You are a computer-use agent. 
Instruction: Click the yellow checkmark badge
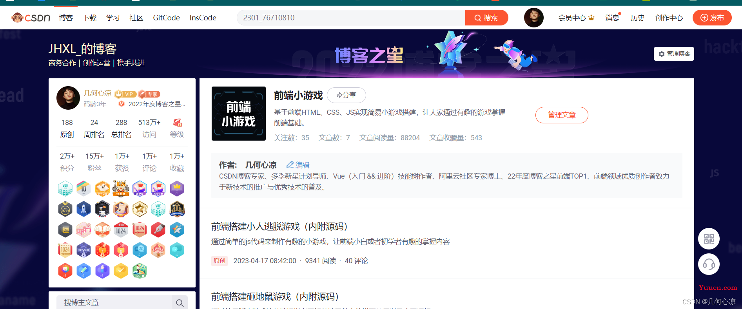pyautogui.click(x=121, y=271)
